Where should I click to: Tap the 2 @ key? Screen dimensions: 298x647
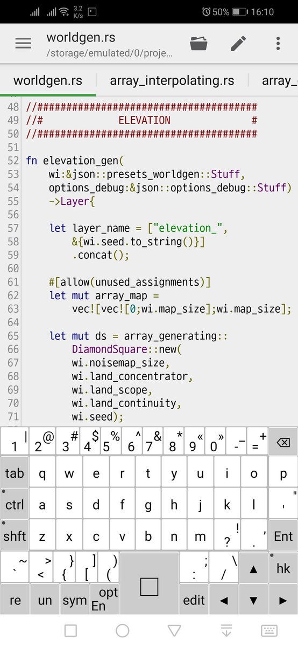(43, 442)
